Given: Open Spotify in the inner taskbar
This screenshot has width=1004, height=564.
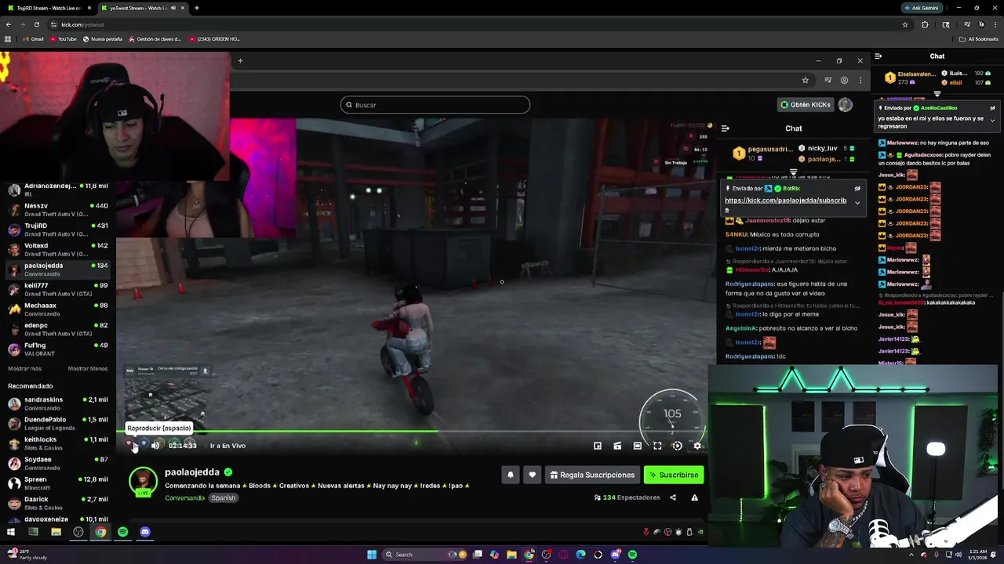Looking at the screenshot, I should 123,532.
